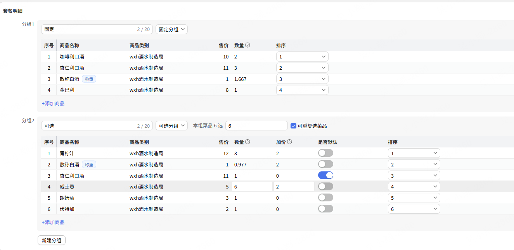Click the 分组1 name field containing 固定

click(x=89, y=29)
